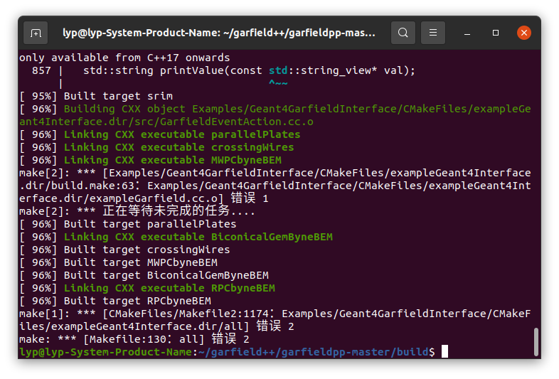Maximize the terminal window
Image resolution: width=559 pixels, height=379 pixels.
[x=496, y=33]
